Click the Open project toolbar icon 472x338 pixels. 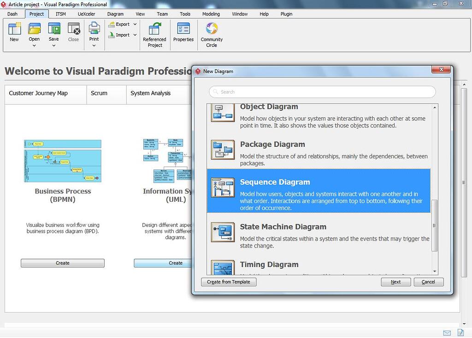[x=34, y=30]
